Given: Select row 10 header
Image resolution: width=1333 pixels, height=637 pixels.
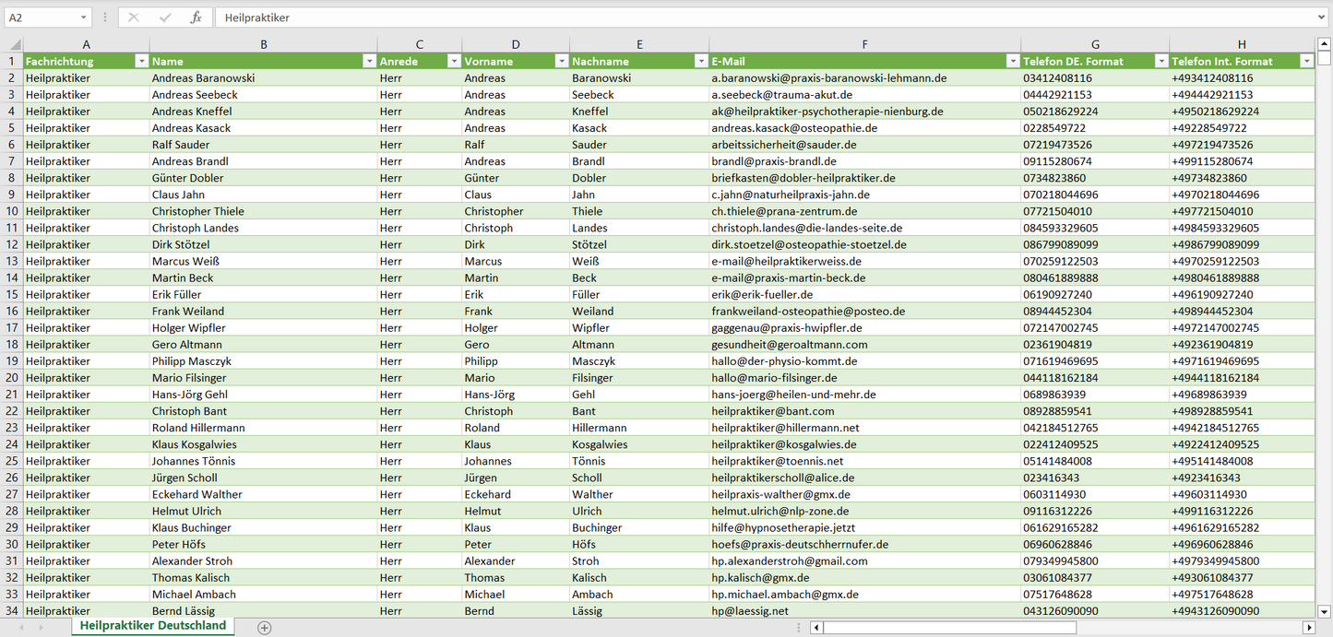Looking at the screenshot, I should (12, 211).
